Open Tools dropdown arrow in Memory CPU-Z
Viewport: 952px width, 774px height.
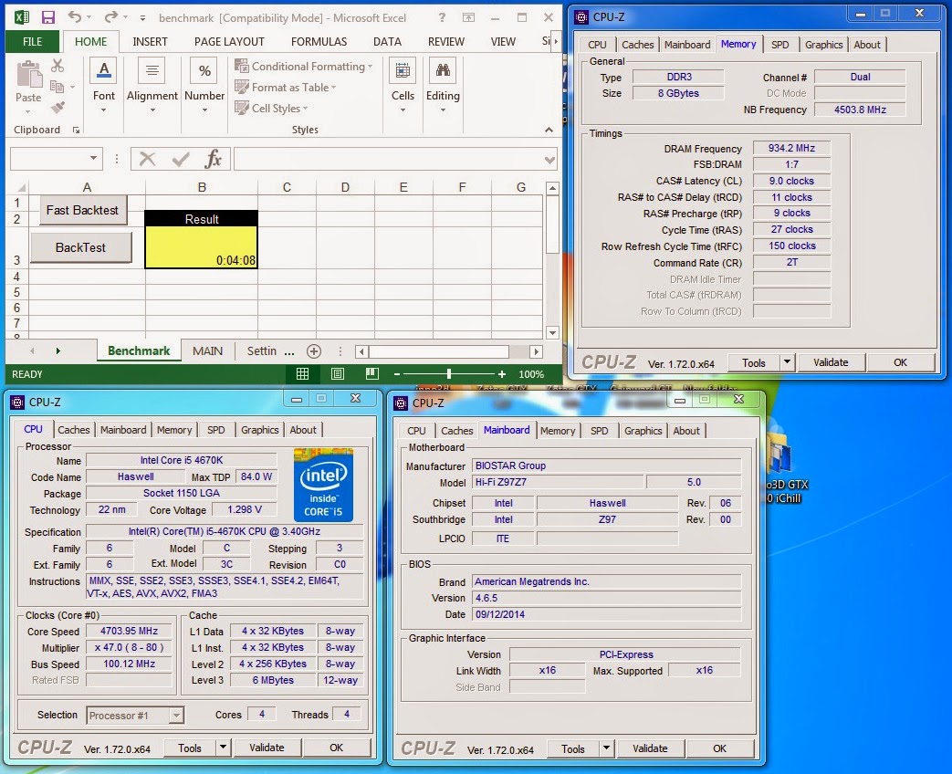coord(787,362)
